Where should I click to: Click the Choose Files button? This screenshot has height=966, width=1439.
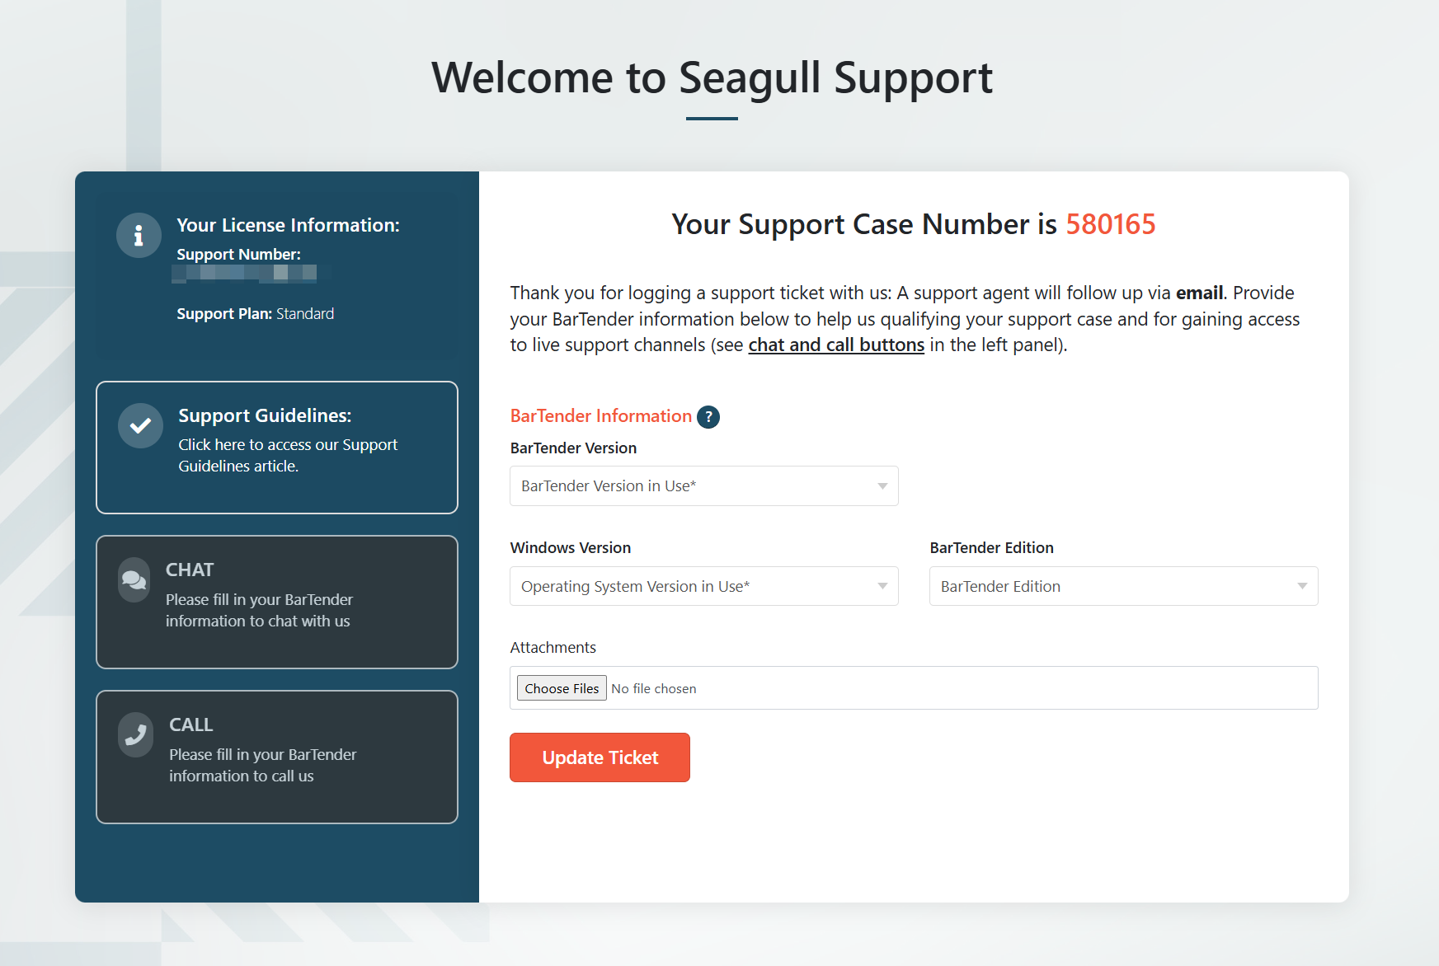click(x=562, y=688)
